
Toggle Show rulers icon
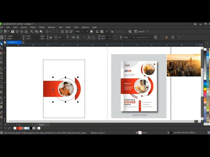(97, 31)
